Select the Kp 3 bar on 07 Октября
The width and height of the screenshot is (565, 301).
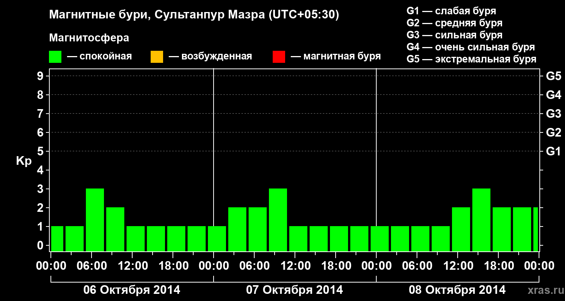point(278,220)
